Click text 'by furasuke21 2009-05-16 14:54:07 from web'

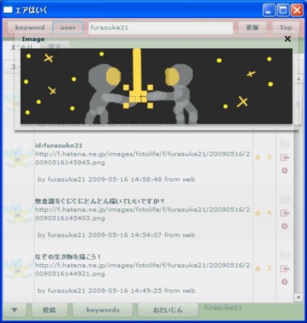(x=116, y=235)
